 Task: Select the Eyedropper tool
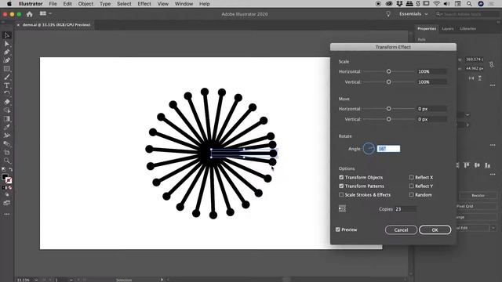(x=7, y=127)
